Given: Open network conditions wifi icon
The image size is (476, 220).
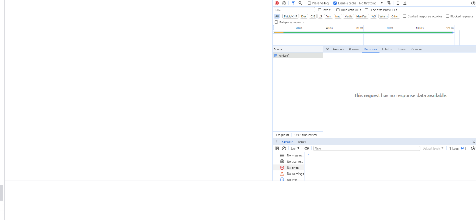Looking at the screenshot, I should tap(389, 3).
